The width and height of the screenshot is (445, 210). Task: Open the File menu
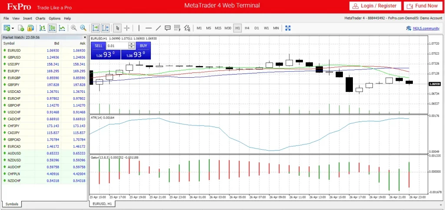click(x=6, y=18)
